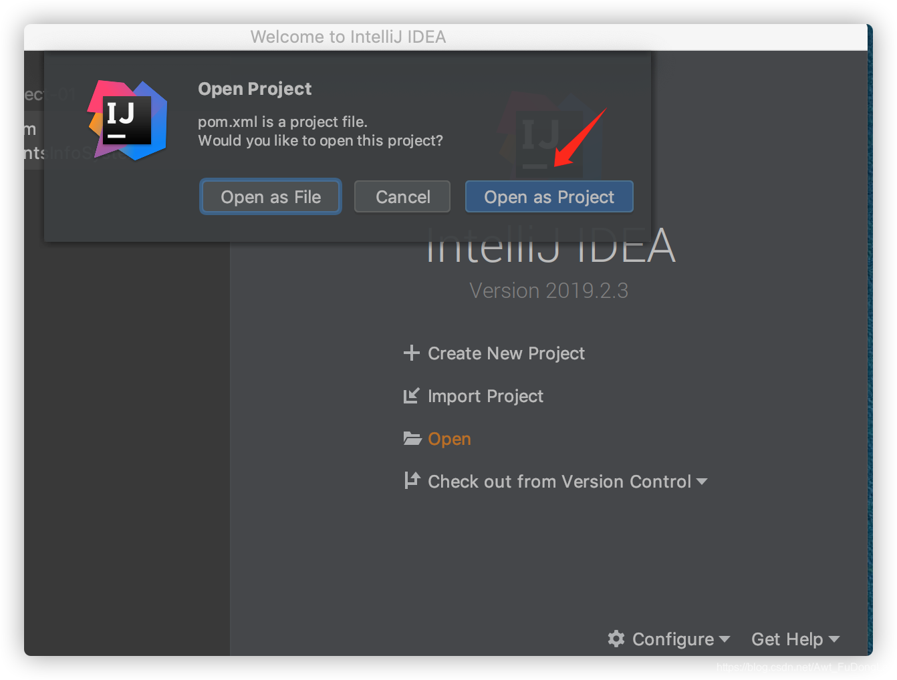Open Check out from Version Control menu
Viewport: 897px width, 680px height.
559,482
